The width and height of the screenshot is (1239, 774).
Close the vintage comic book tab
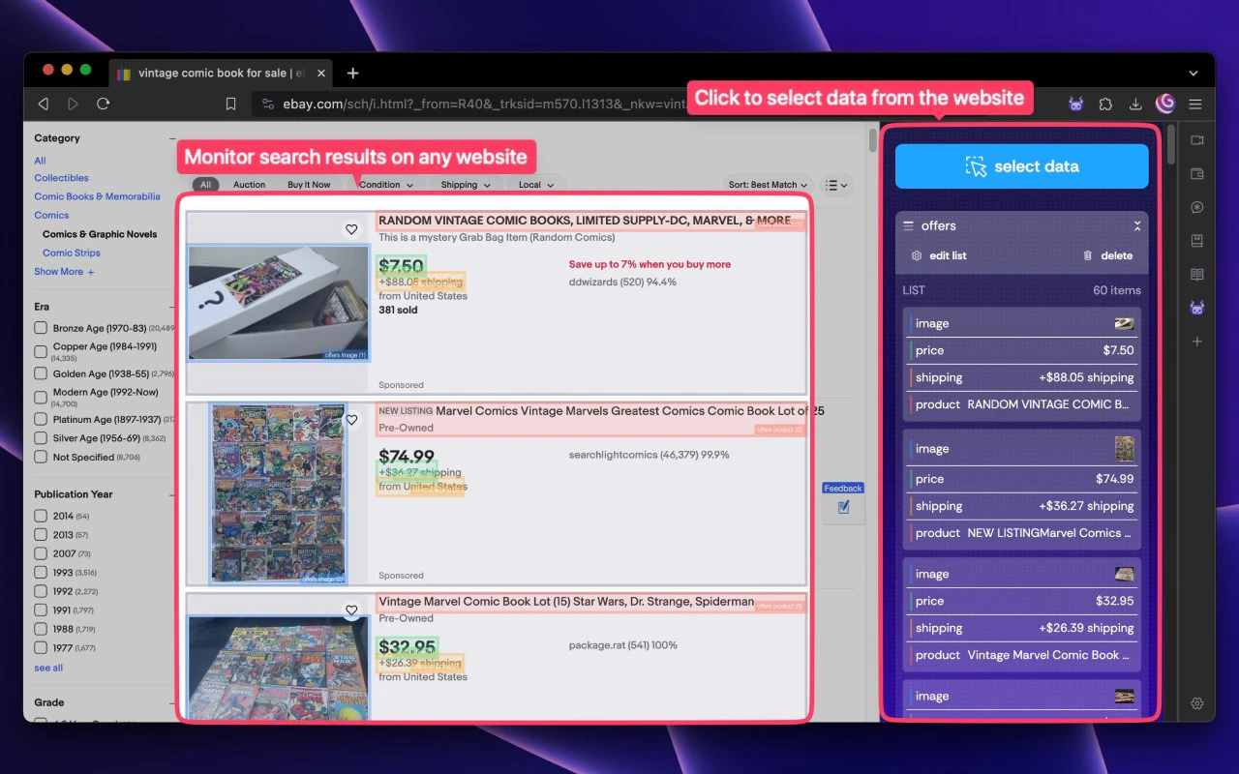(321, 73)
